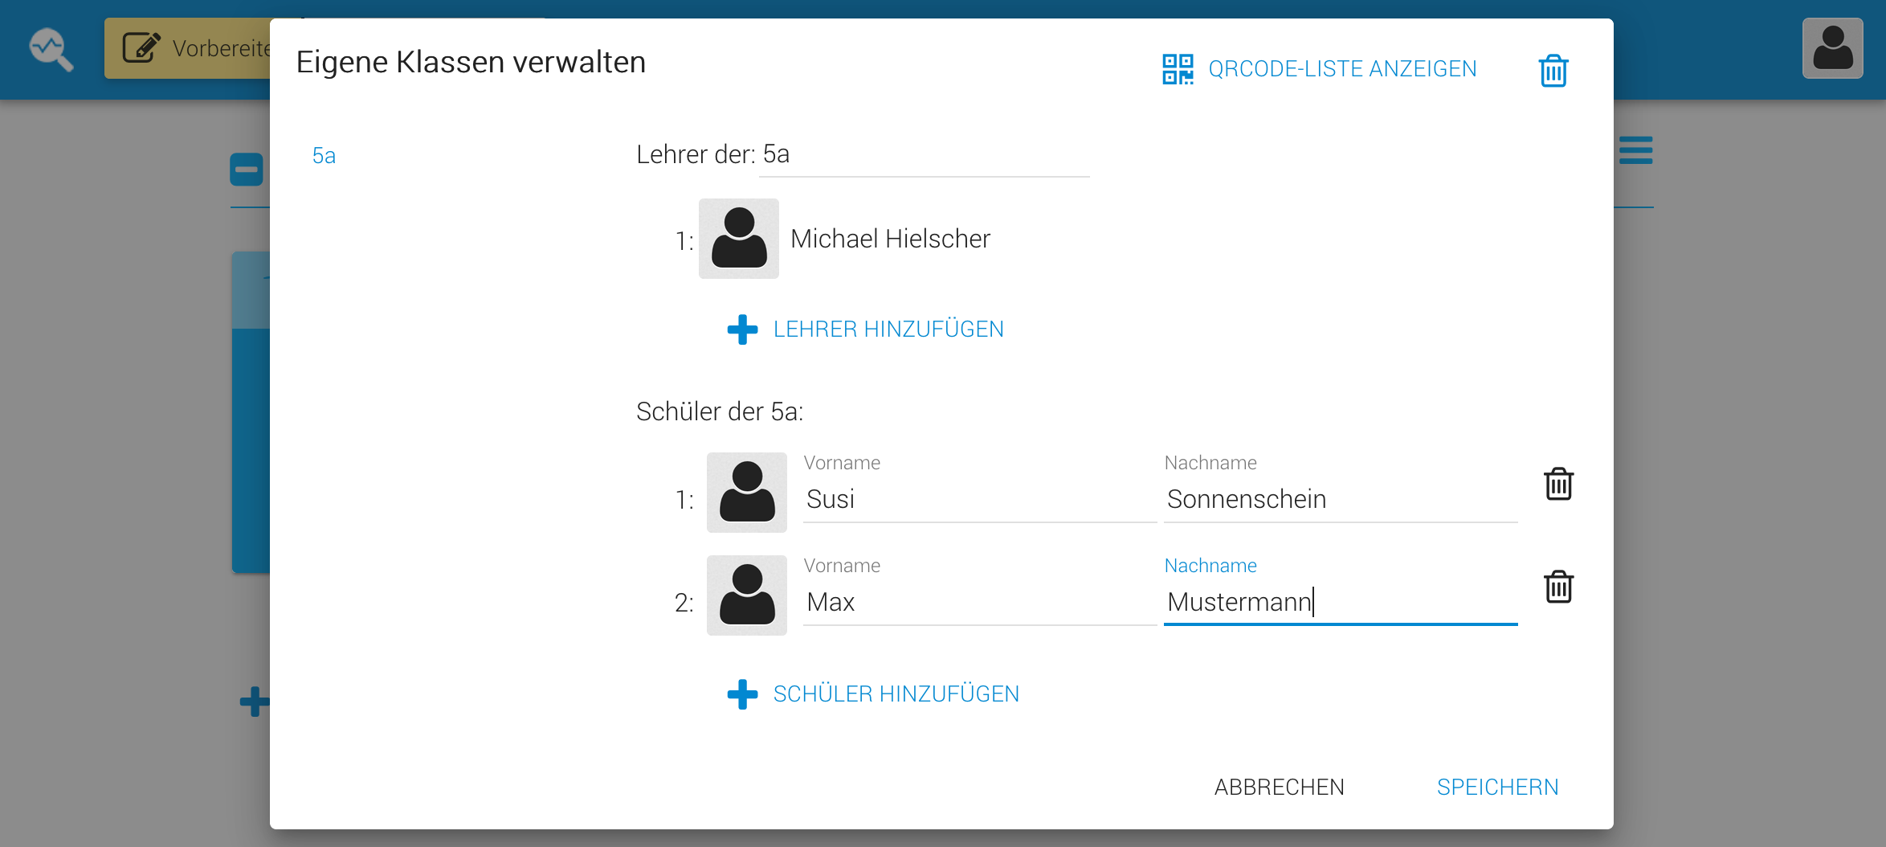Click blue plus icon behind dialog
Image resolution: width=1886 pixels, height=847 pixels.
(x=254, y=701)
